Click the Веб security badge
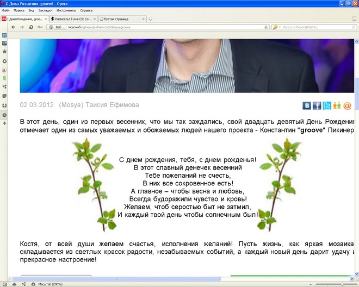Image resolution: width=359 pixels, height=287 pixels. point(56,27)
